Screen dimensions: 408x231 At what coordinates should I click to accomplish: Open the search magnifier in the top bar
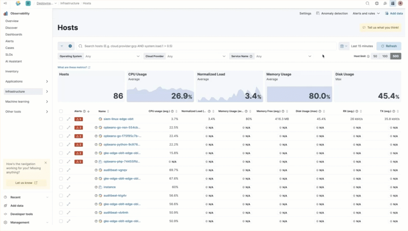[x=367, y=3]
